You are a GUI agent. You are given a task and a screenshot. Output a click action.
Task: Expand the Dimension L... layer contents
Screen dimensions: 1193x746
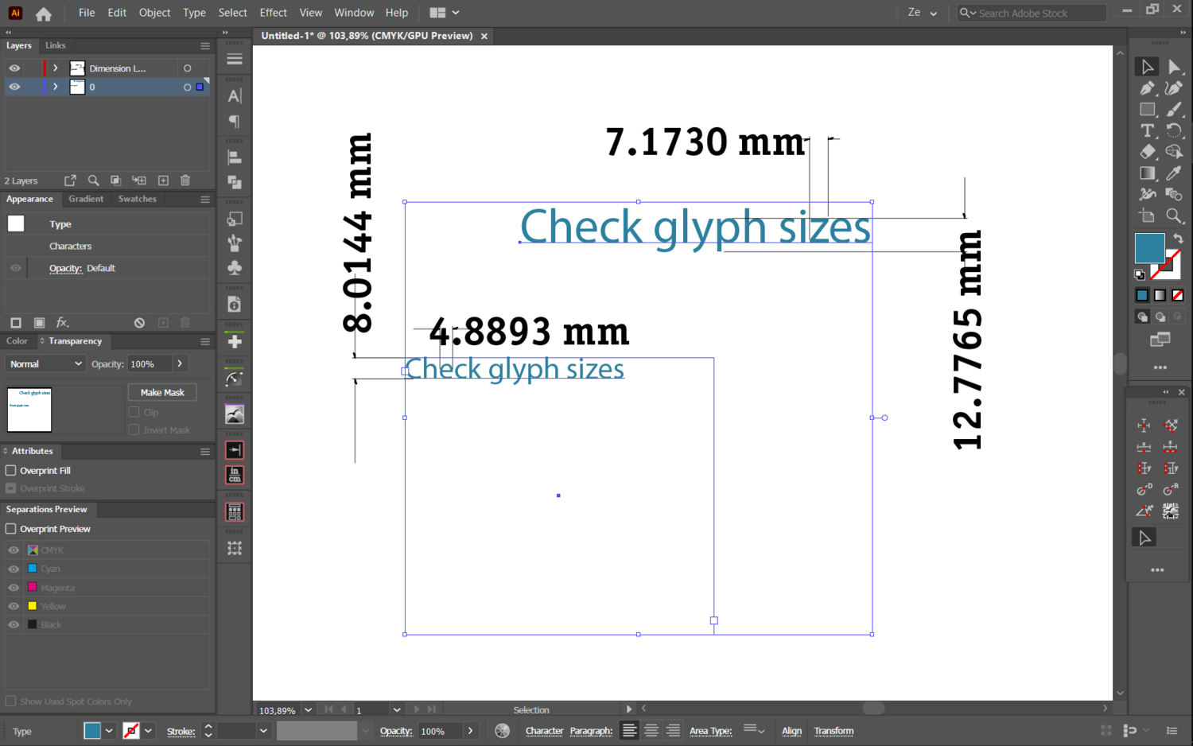coord(55,68)
